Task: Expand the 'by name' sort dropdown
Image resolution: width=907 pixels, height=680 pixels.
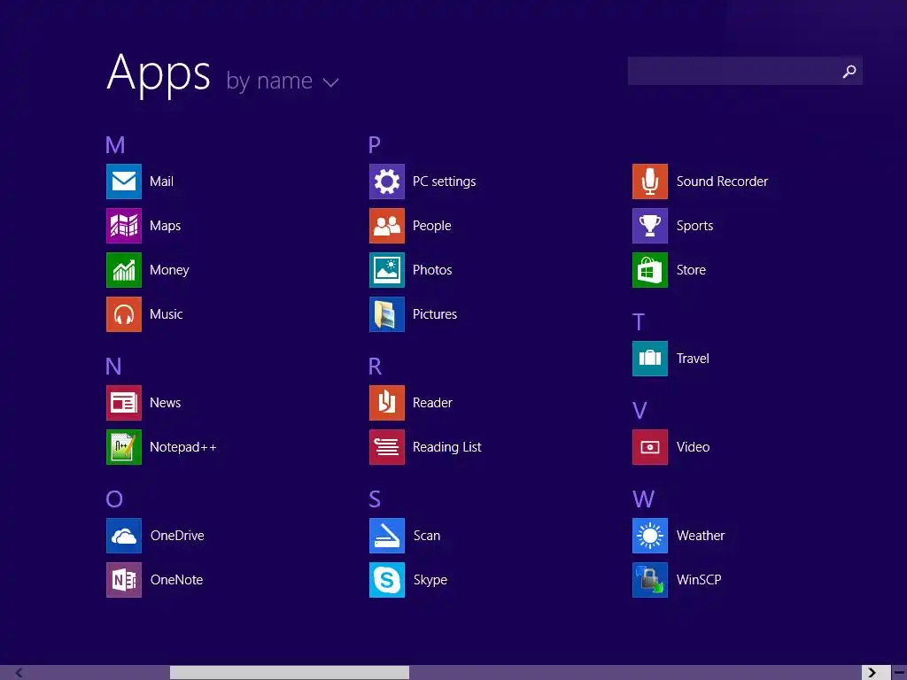Action: pyautogui.click(x=282, y=81)
